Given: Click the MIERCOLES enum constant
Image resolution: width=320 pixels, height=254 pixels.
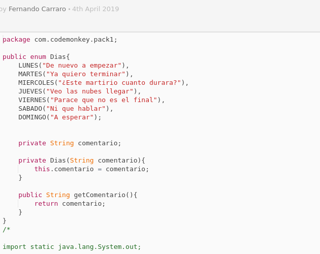Looking at the screenshot, I should pos(36,83).
